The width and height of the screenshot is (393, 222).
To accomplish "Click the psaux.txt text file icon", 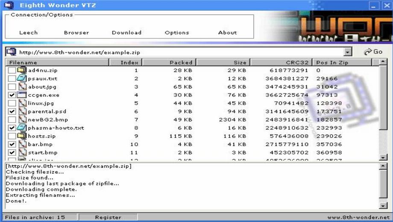I will click(22, 79).
